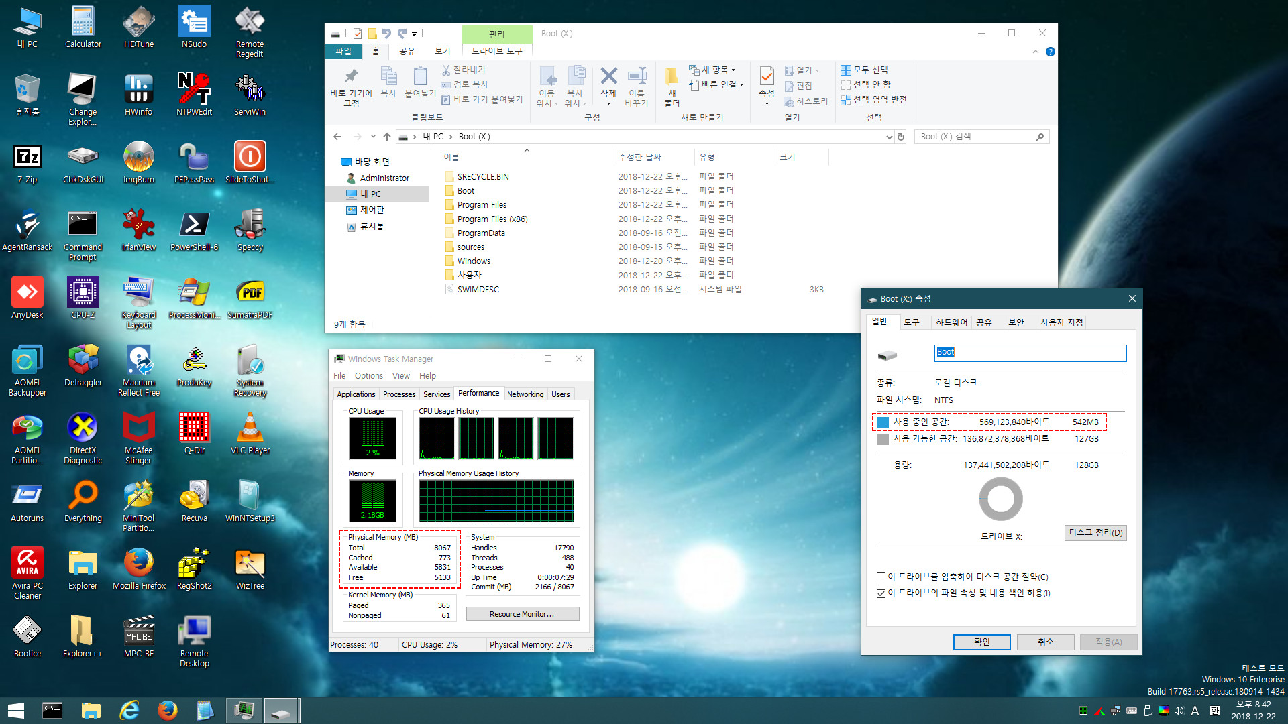This screenshot has width=1288, height=724.
Task: Click the Boot drive name input field
Action: tap(1030, 352)
